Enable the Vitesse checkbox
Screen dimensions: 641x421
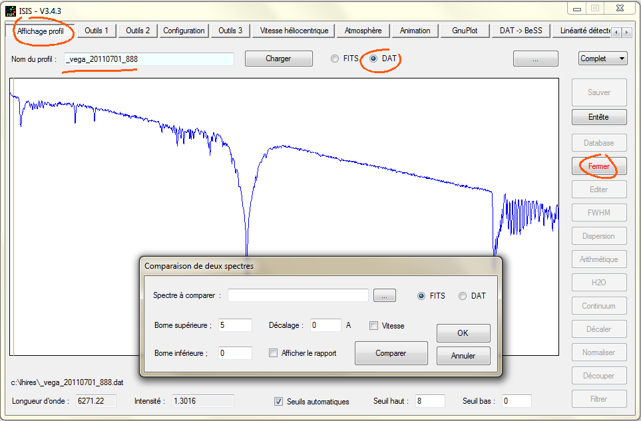tap(374, 326)
